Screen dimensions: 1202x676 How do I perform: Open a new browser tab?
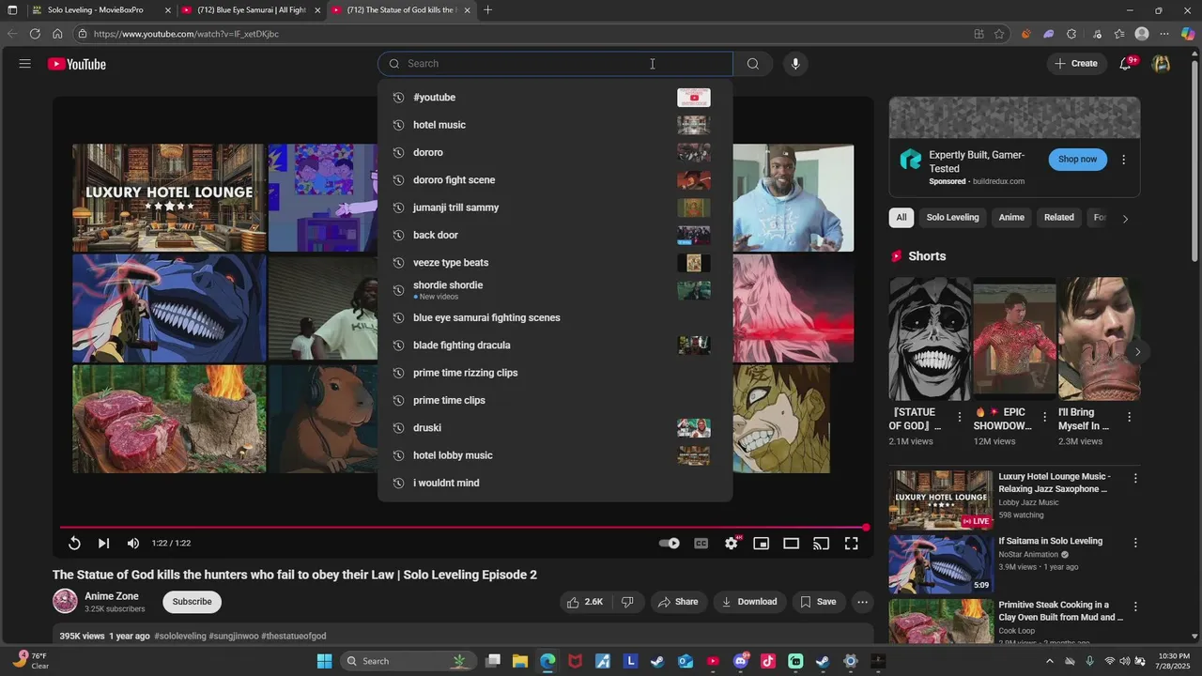pyautogui.click(x=487, y=10)
